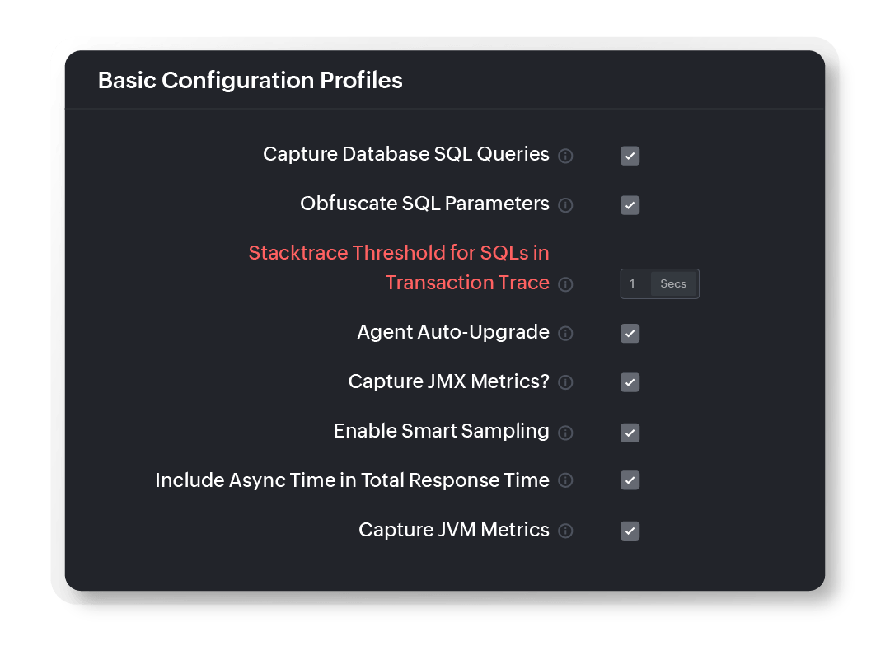Viewport: 890px width, 660px height.
Task: Click the stacktrace threshold value input field
Action: tap(635, 283)
